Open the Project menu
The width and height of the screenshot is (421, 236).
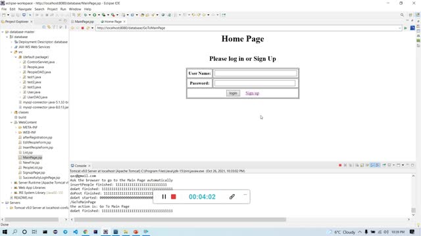[x=52, y=9]
